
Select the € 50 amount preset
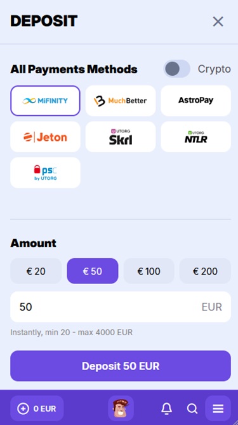click(x=93, y=271)
